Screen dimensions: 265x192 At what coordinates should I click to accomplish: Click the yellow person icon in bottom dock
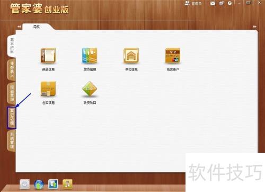tap(67, 184)
